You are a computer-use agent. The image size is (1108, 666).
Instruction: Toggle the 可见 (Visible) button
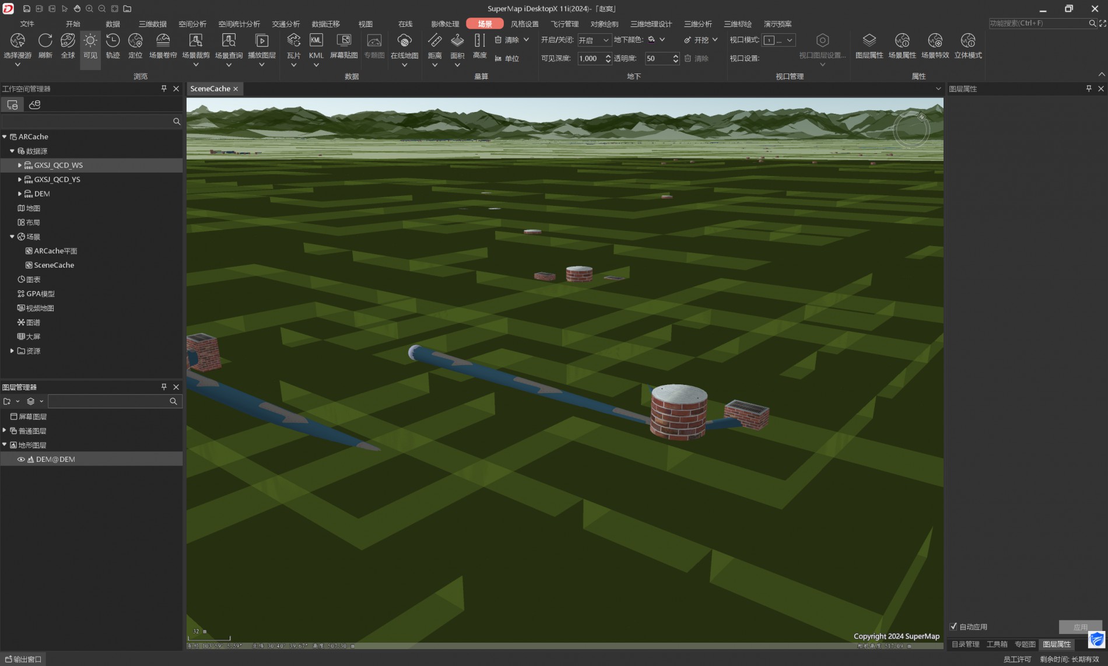[x=90, y=45]
